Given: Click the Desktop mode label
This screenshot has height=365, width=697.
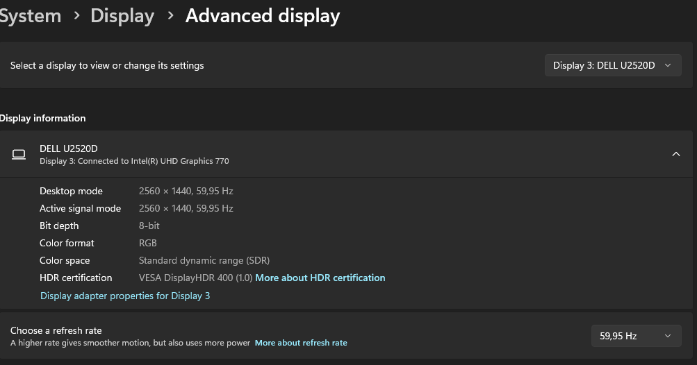Looking at the screenshot, I should point(71,191).
